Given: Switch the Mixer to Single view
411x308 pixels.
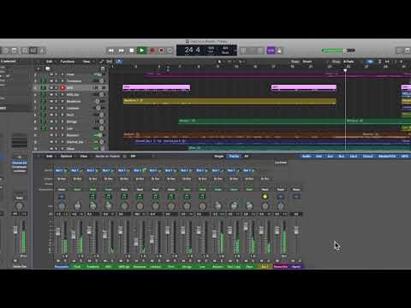Looking at the screenshot, I should tap(219, 157).
